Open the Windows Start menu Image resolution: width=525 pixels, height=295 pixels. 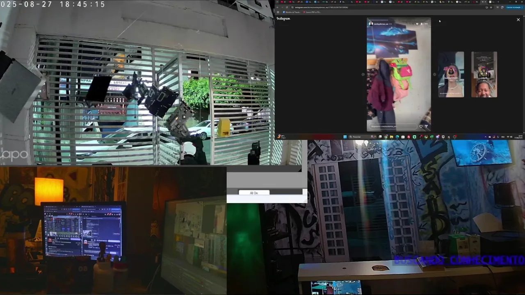tap(345, 137)
